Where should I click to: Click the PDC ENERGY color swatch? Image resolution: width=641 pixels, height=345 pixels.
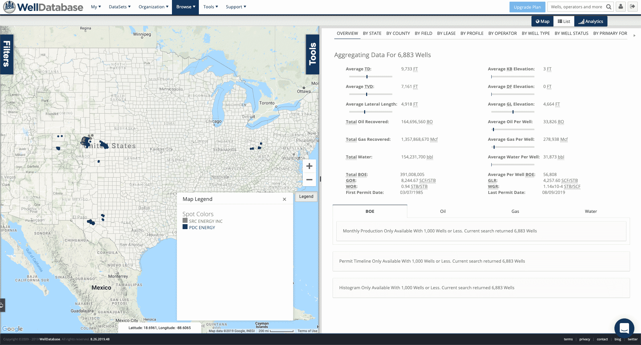click(x=185, y=227)
